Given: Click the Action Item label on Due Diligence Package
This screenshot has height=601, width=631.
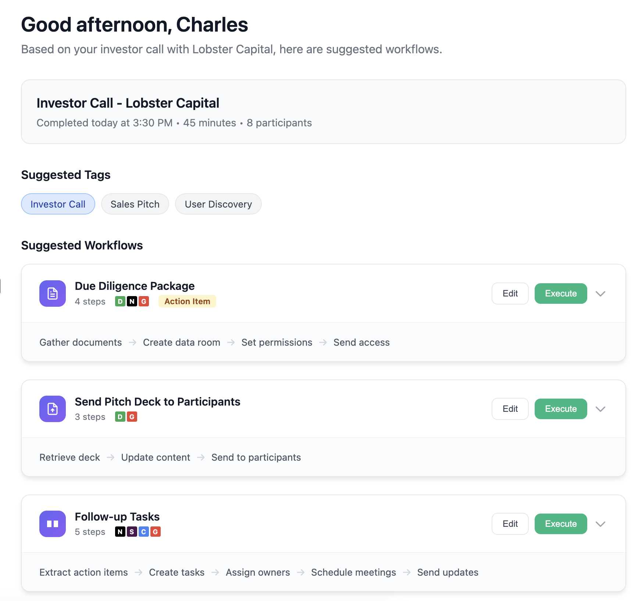Looking at the screenshot, I should pos(187,301).
